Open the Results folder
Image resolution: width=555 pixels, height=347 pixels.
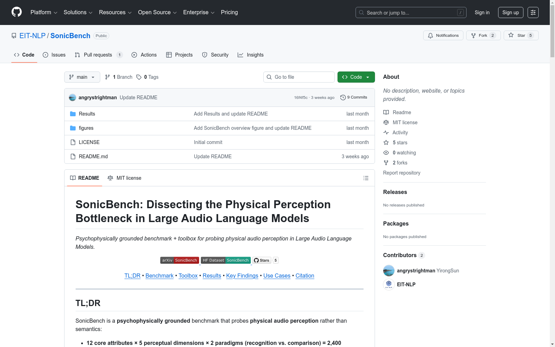click(87, 114)
